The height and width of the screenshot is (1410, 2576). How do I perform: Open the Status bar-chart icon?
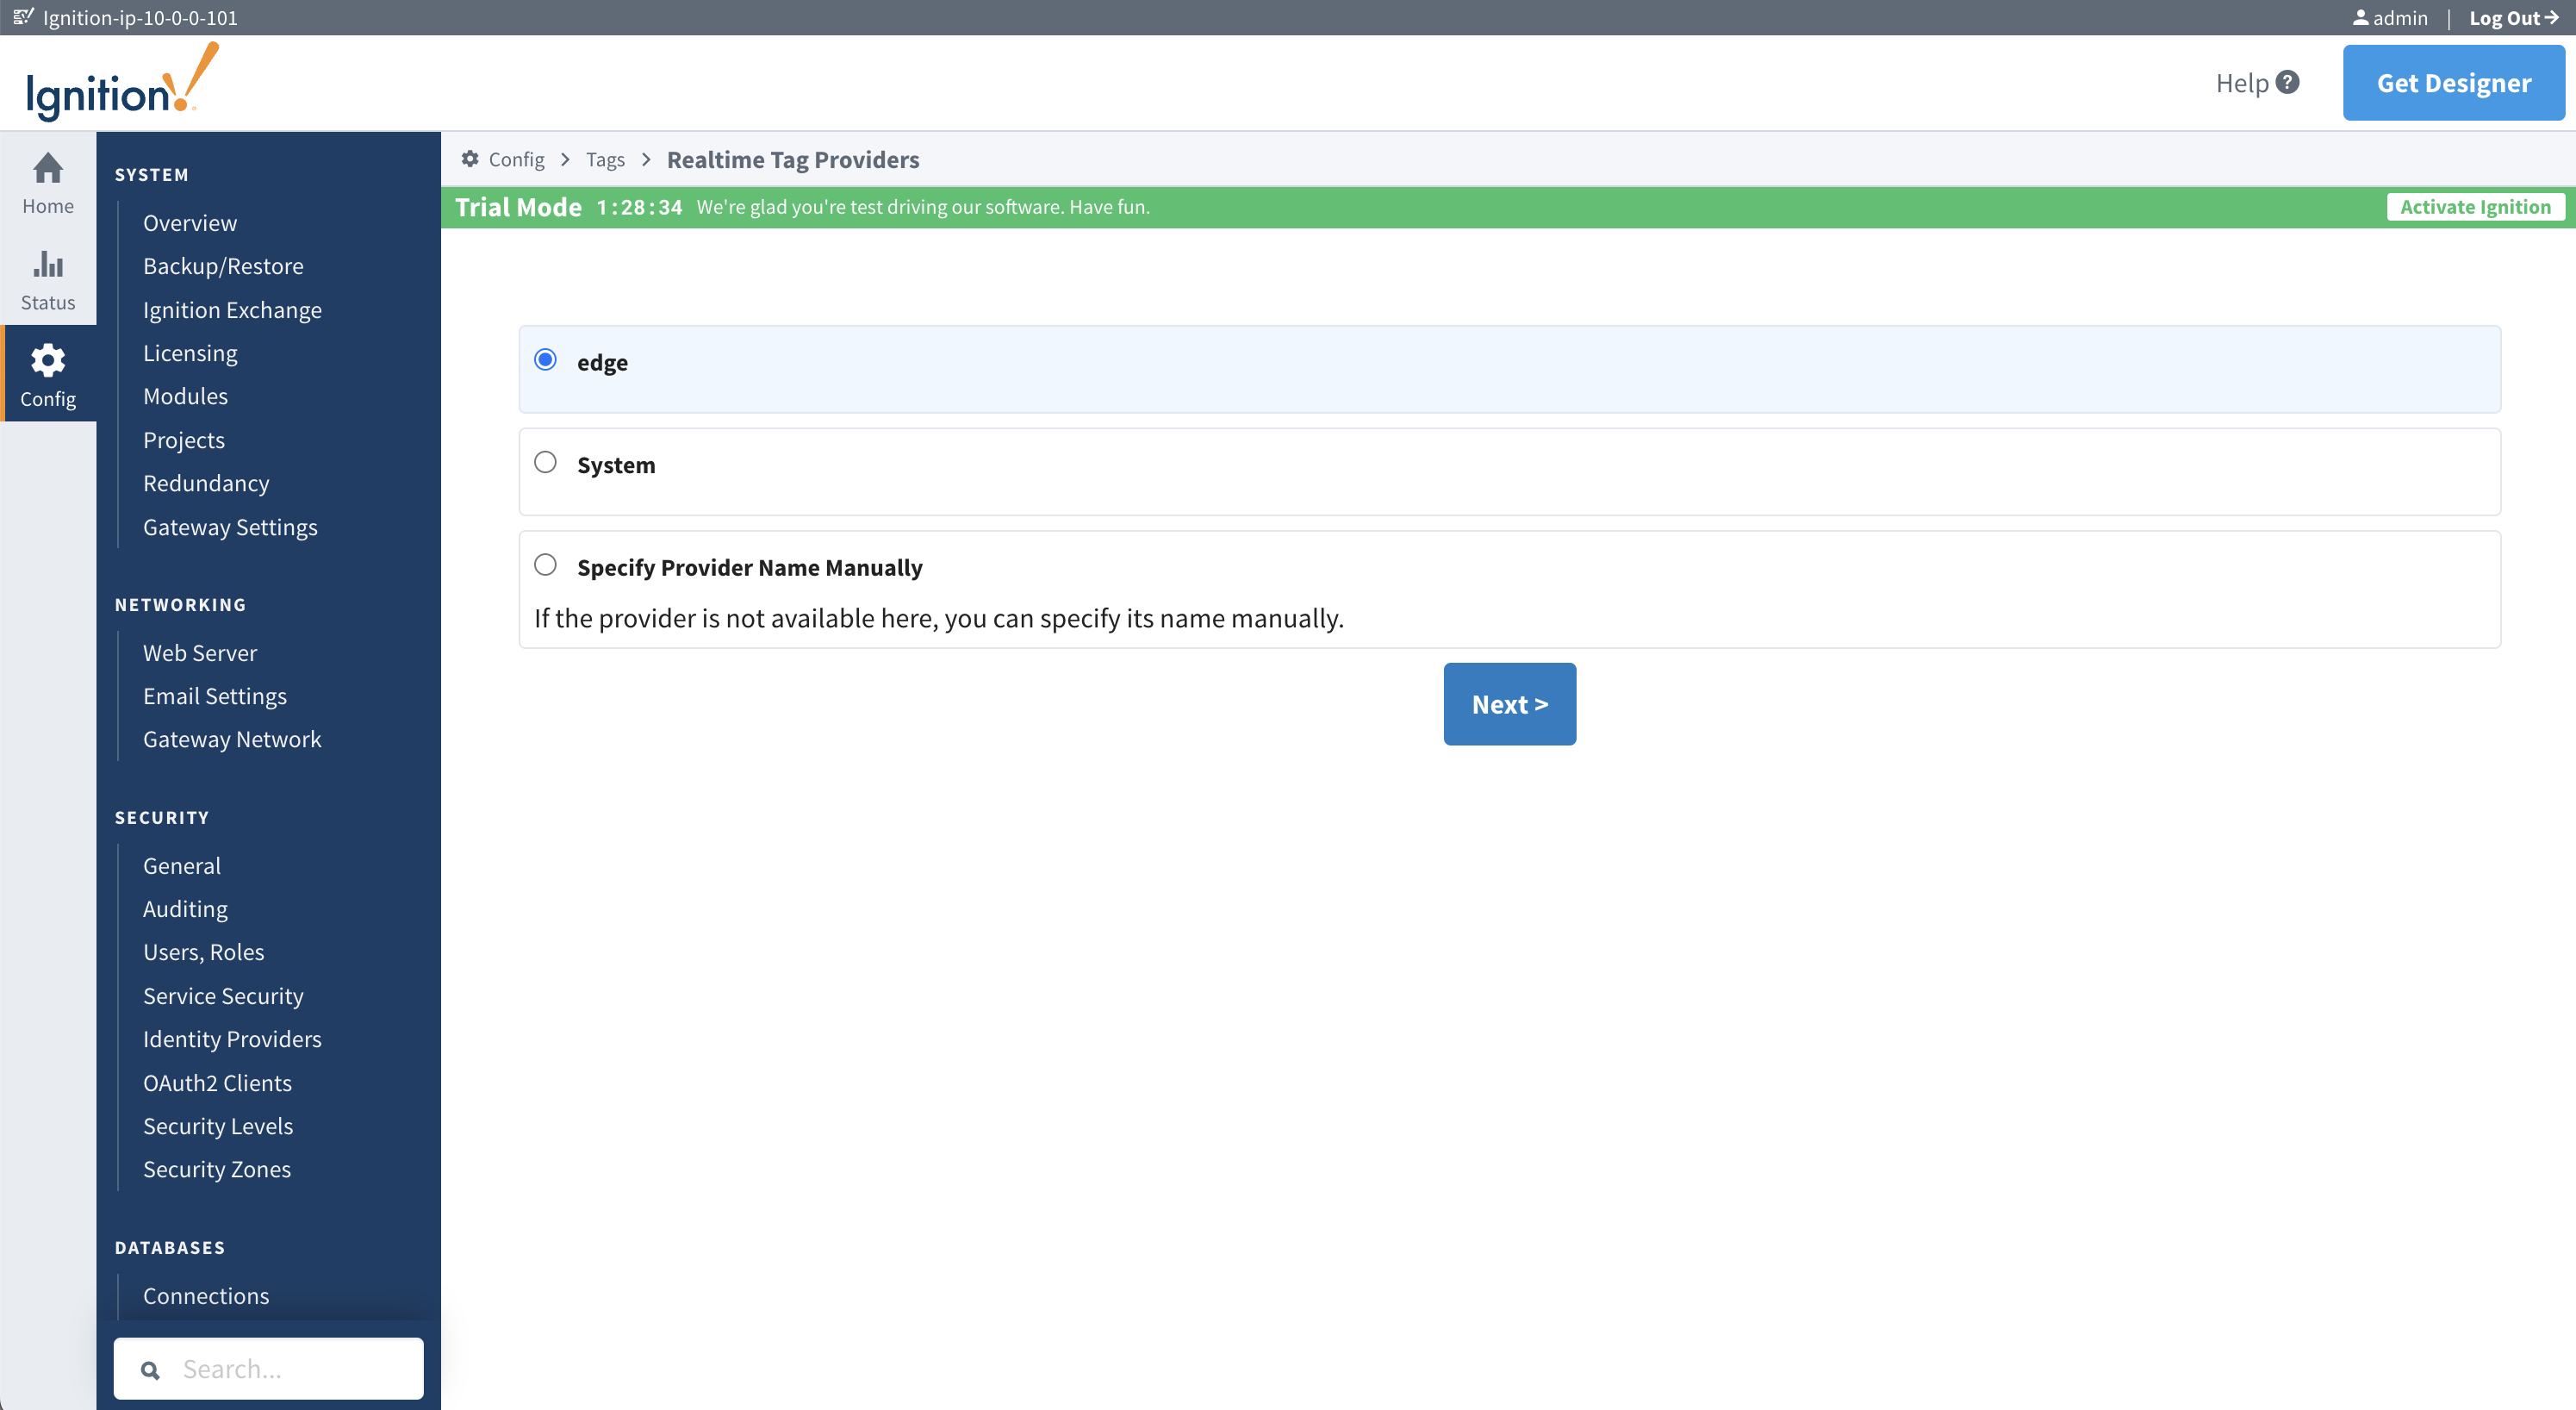(x=47, y=265)
